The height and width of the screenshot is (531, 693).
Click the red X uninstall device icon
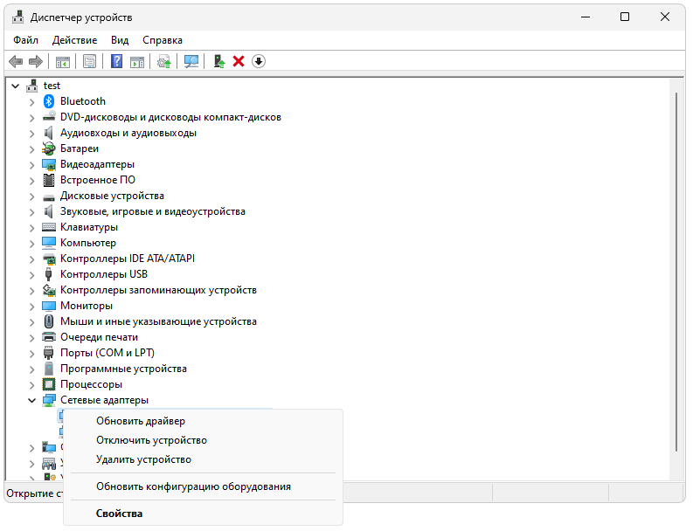click(239, 61)
